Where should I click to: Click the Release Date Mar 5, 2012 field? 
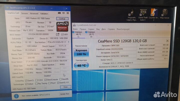pyautogui.click(x=28, y=30)
